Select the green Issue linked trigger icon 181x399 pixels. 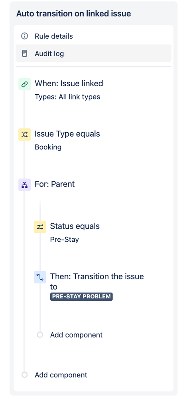[24, 84]
